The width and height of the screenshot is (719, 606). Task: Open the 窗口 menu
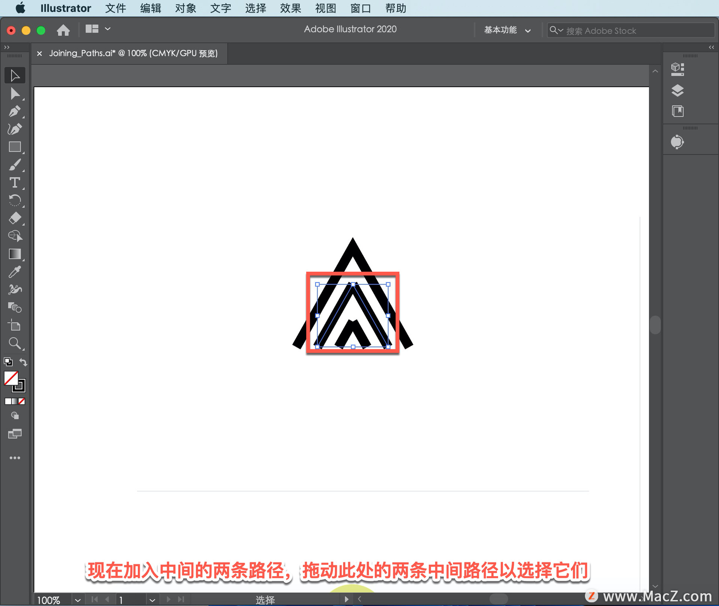360,8
